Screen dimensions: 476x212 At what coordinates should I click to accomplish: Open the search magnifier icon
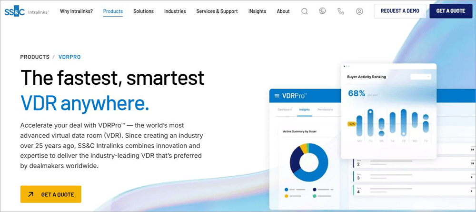(305, 11)
